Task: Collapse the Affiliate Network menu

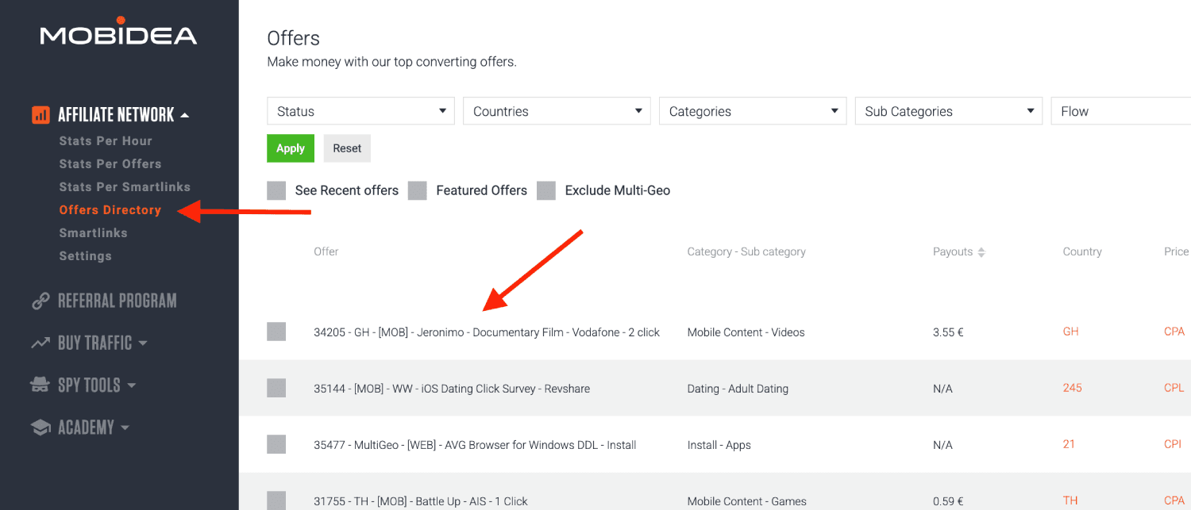Action: click(185, 116)
